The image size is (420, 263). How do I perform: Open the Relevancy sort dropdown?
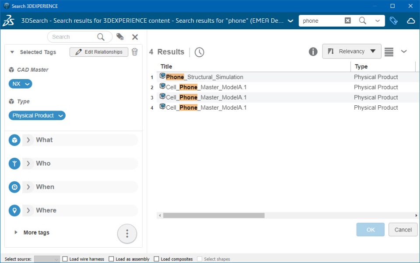pyautogui.click(x=352, y=52)
